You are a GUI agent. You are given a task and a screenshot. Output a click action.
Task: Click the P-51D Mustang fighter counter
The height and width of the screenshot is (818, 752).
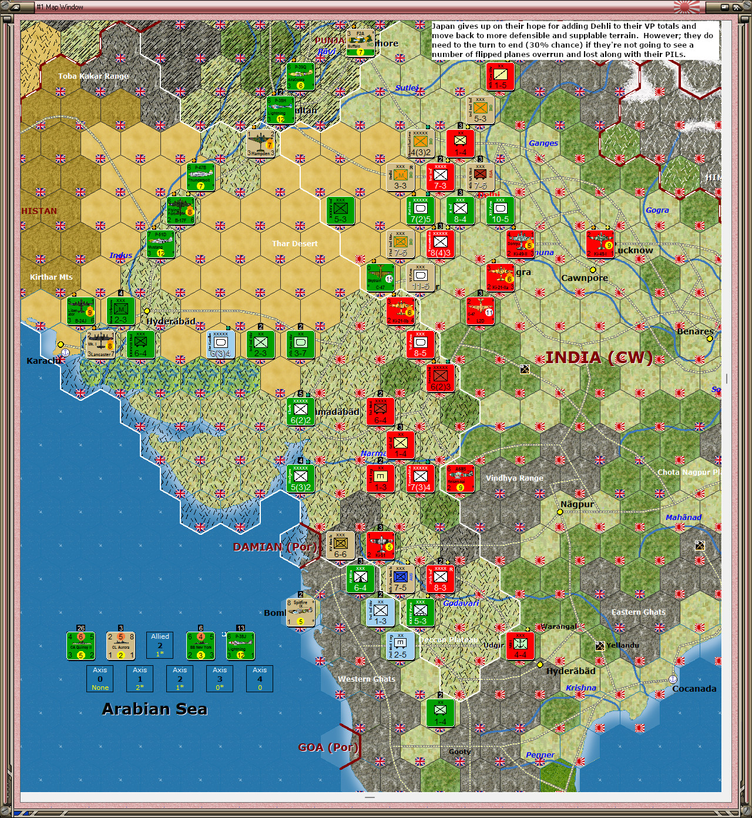161,244
